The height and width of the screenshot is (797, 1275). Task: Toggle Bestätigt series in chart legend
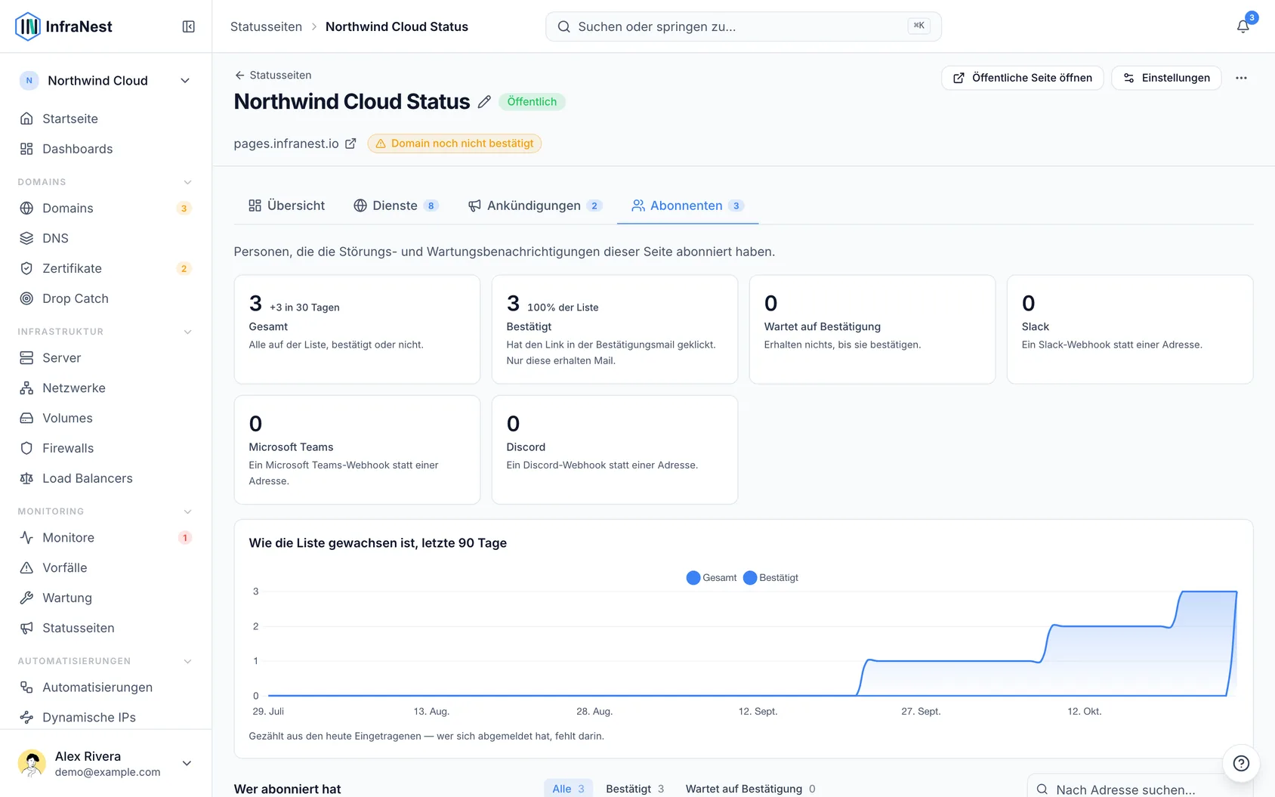[x=770, y=578]
